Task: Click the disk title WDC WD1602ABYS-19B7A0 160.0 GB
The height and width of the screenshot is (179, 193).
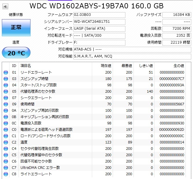Action: 96,6
